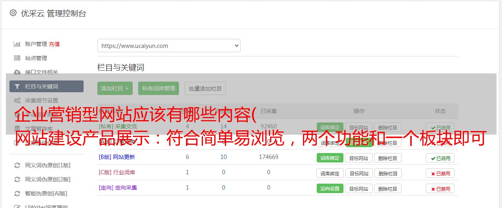Image resolution: width=502 pixels, height=208 pixels.
Task: Click the green 添加栏目 + button
Action: point(115,88)
